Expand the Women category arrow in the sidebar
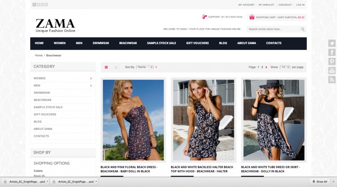 [91, 78]
